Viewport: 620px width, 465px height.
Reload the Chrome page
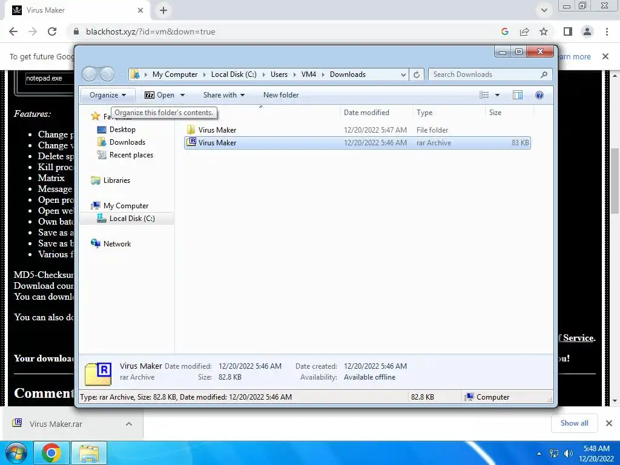52,31
